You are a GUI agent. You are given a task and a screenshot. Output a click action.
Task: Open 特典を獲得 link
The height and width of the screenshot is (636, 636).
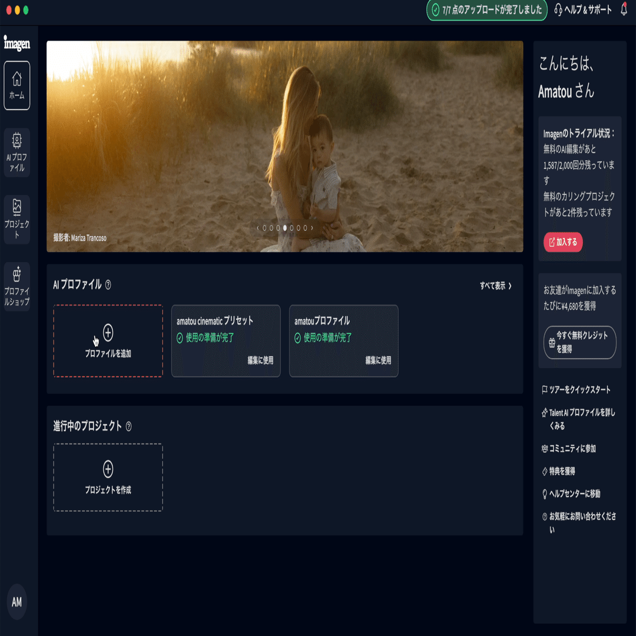coord(558,471)
